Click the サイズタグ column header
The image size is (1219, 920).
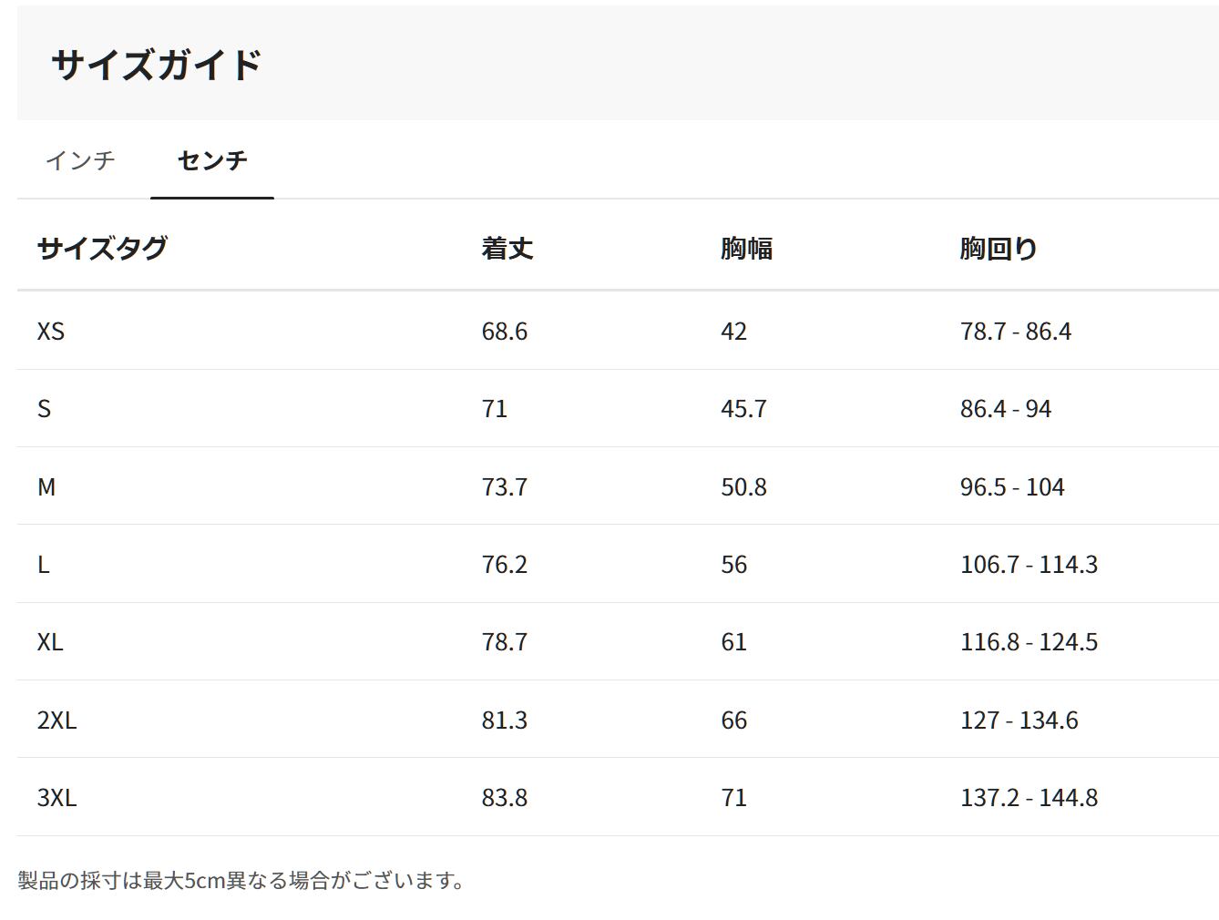102,248
